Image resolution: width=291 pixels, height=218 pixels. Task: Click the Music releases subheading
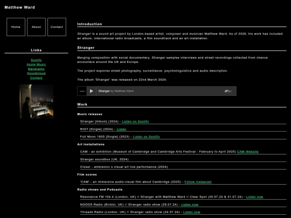point(89,114)
